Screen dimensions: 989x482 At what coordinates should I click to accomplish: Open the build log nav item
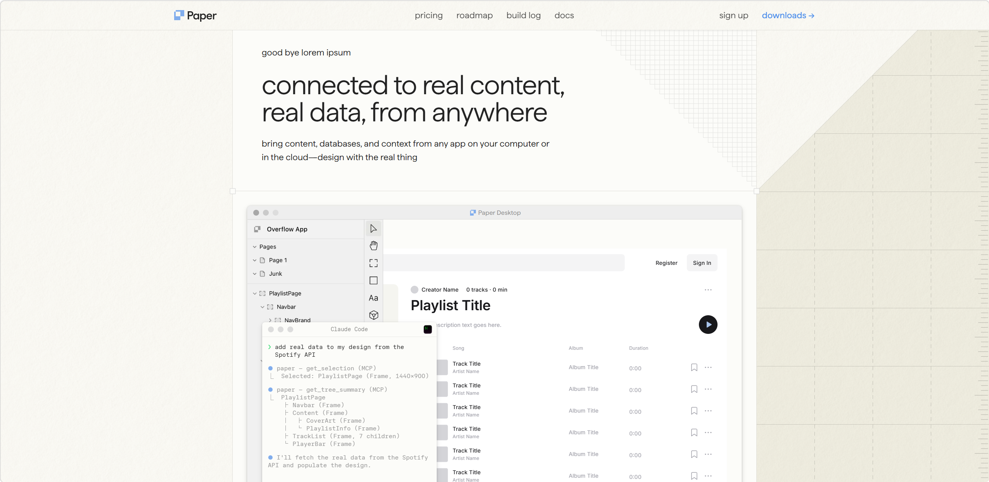pyautogui.click(x=523, y=16)
